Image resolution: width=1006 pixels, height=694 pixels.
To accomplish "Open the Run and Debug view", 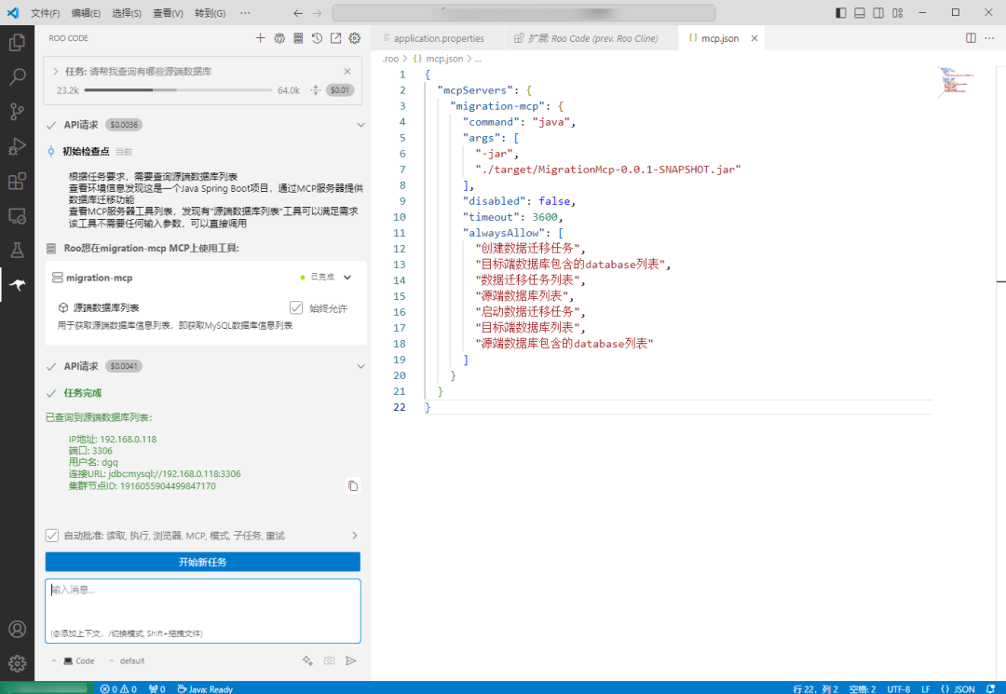I will 18,146.
